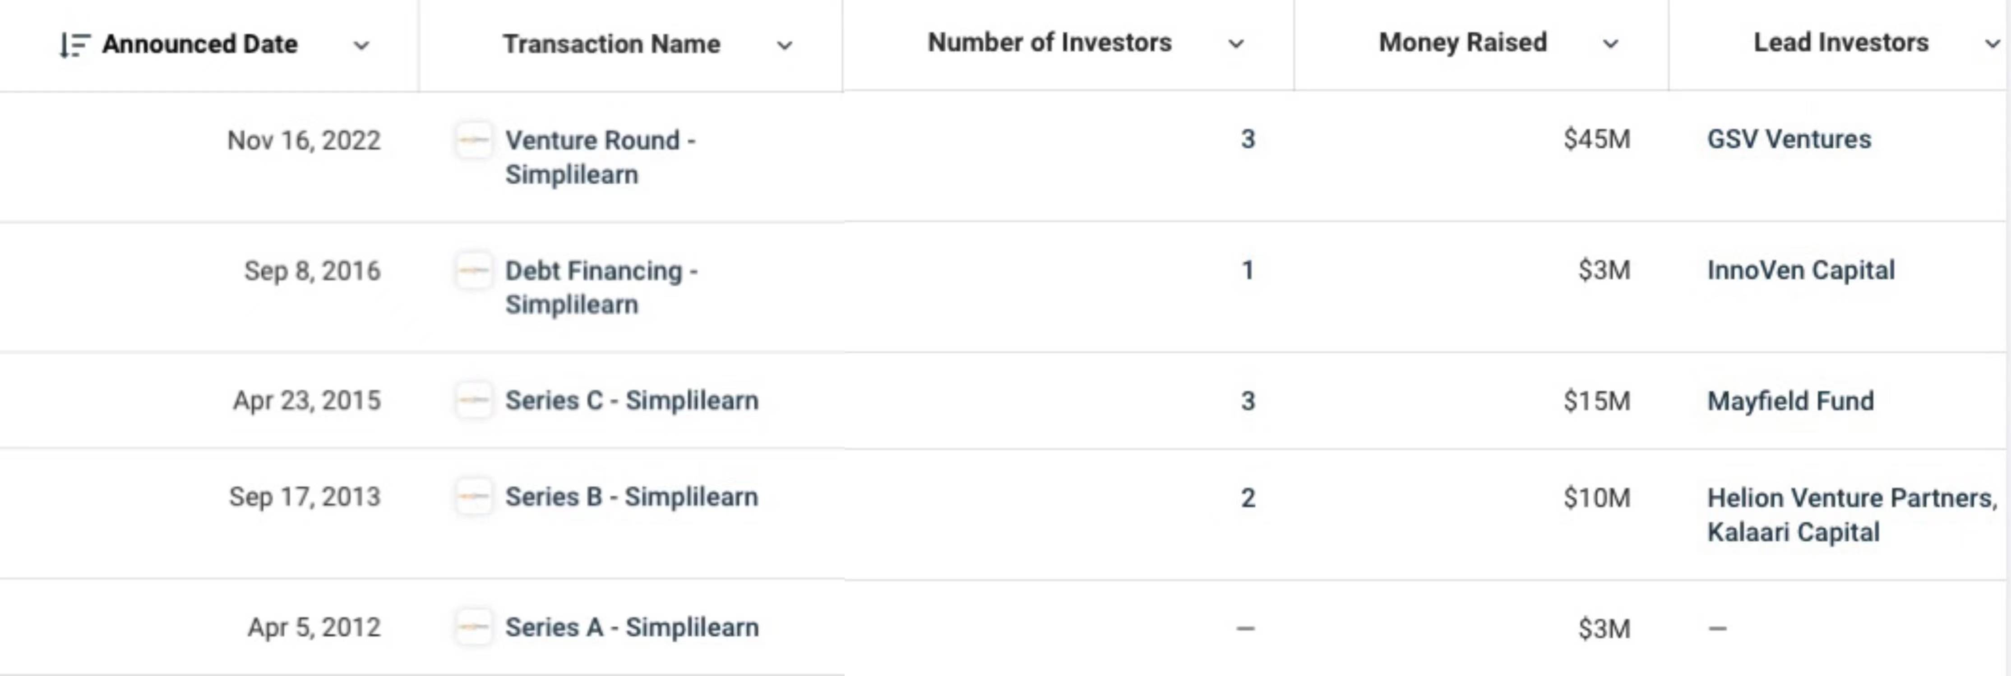Image resolution: width=2011 pixels, height=676 pixels.
Task: Open Transaction Name column dropdown arrow
Action: [785, 45]
